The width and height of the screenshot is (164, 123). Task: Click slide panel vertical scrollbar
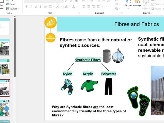[15, 48]
